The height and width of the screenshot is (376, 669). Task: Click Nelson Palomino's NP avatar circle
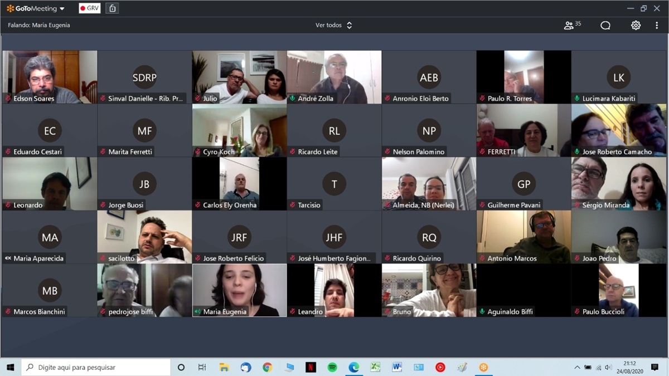pos(429,131)
